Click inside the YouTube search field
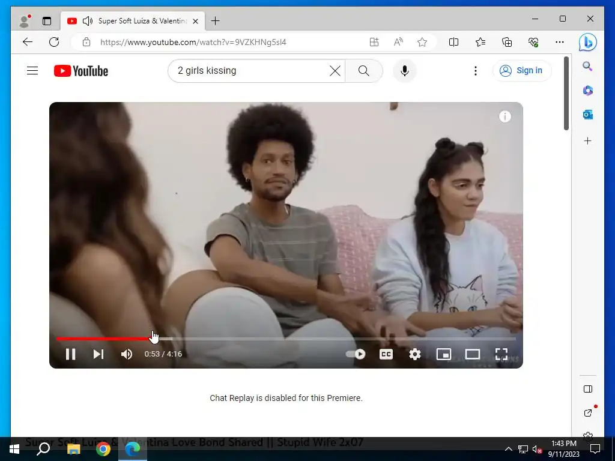 pyautogui.click(x=251, y=71)
